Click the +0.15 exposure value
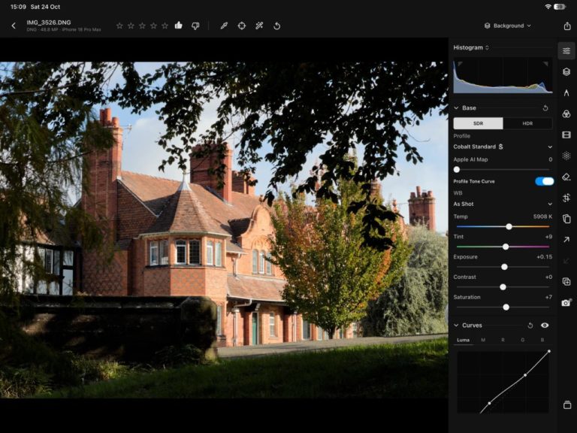Screen dimensions: 577x433 tap(544, 256)
